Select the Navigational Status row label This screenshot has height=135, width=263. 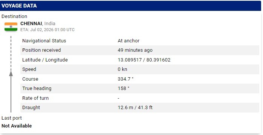click(44, 41)
